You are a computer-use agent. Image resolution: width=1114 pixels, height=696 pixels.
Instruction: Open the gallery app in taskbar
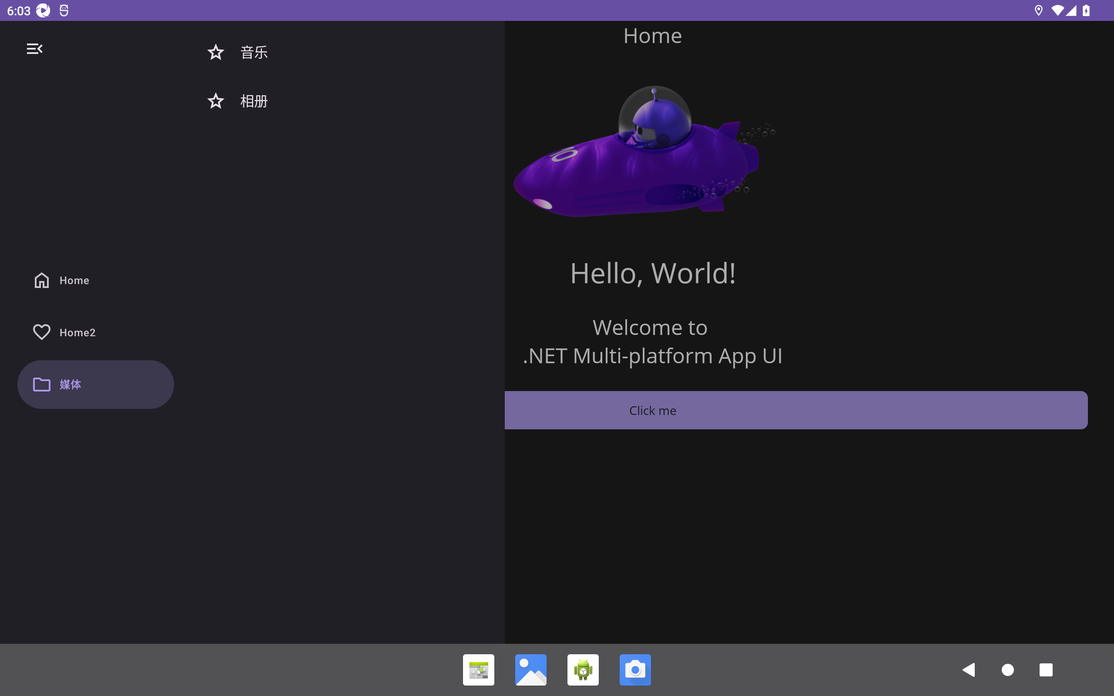[531, 670]
